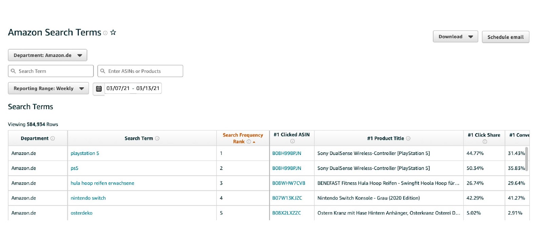Screen dimensions: 542x245
Task: Click info icon under #1 Click Share
Action: (x=485, y=142)
